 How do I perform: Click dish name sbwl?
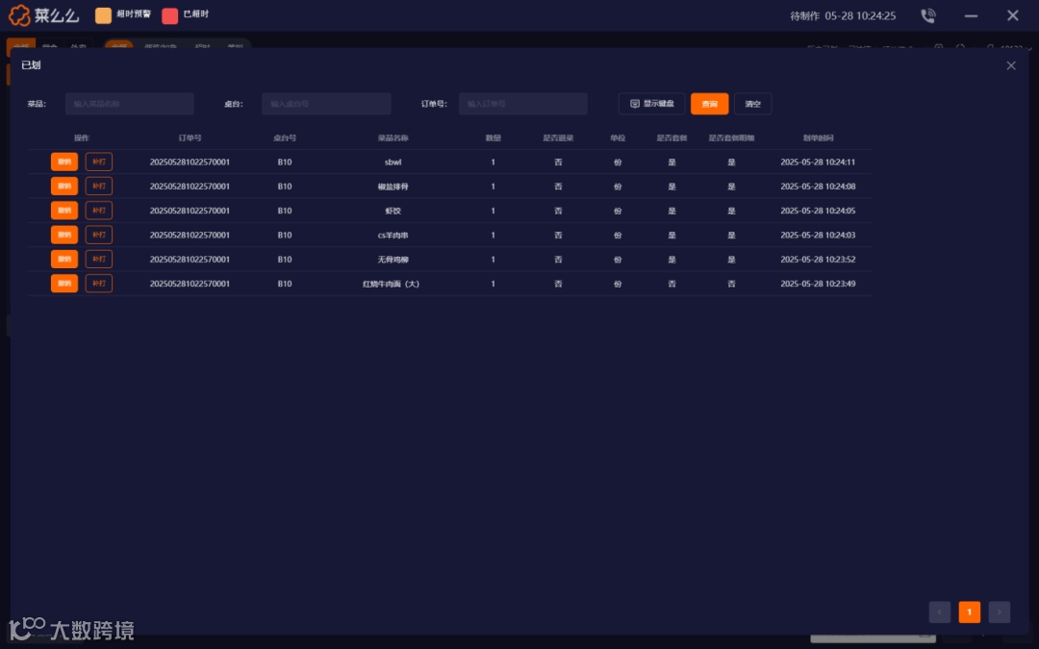coord(393,162)
